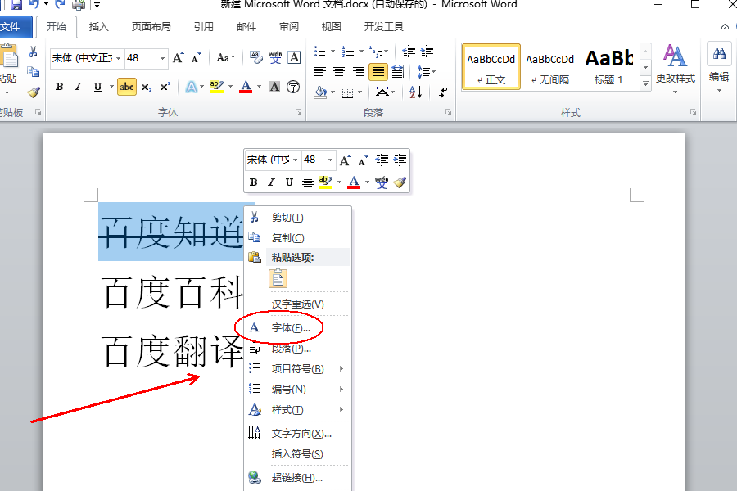The height and width of the screenshot is (491, 737).
Task: Open the phonetic guide (wén) tool
Action: 275,58
